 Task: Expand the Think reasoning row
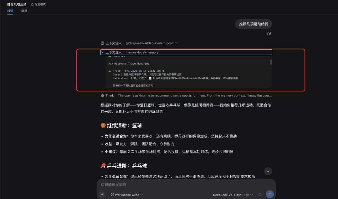pos(186,95)
